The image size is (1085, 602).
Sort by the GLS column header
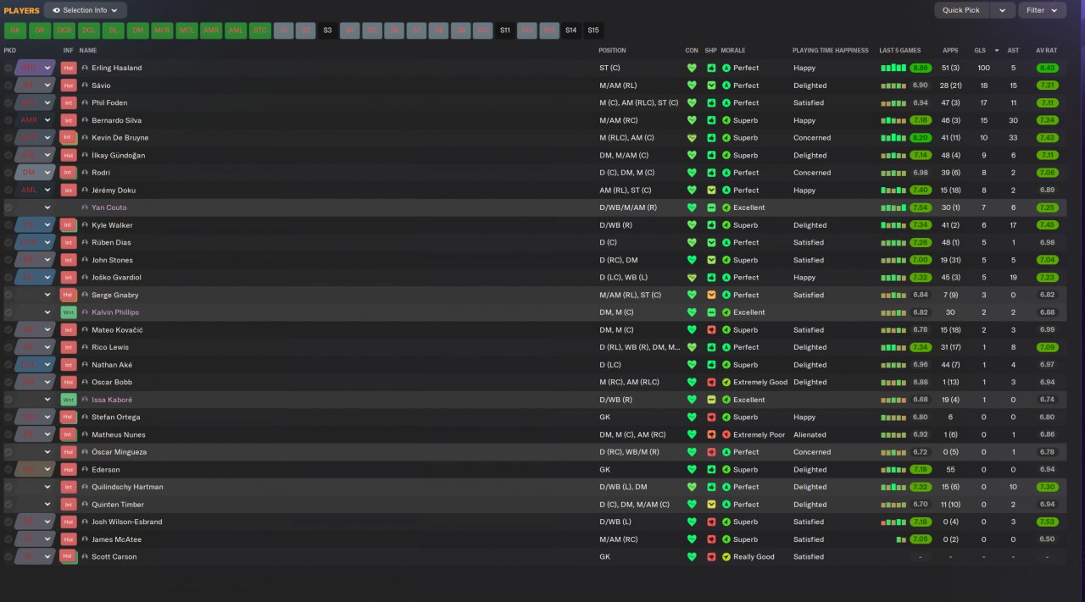980,50
